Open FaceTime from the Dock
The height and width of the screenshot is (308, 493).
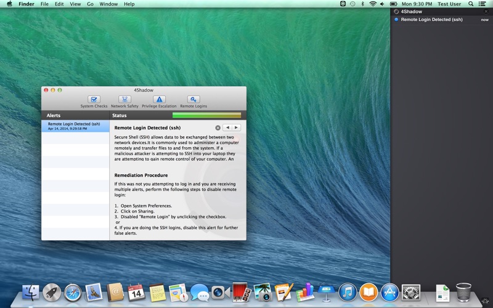tap(221, 293)
